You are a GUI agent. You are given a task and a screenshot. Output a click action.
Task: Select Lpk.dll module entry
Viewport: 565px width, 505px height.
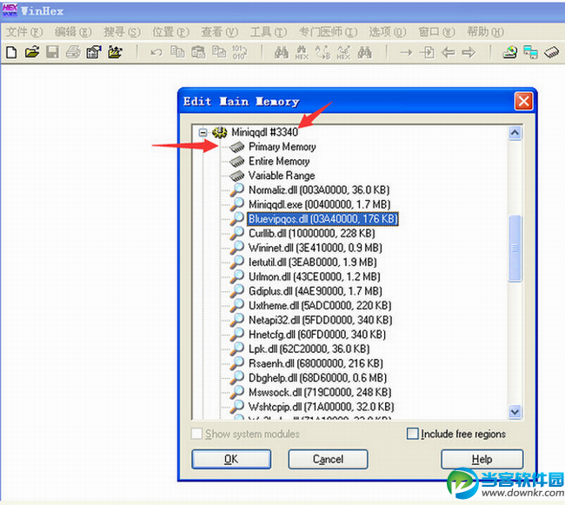pyautogui.click(x=309, y=349)
